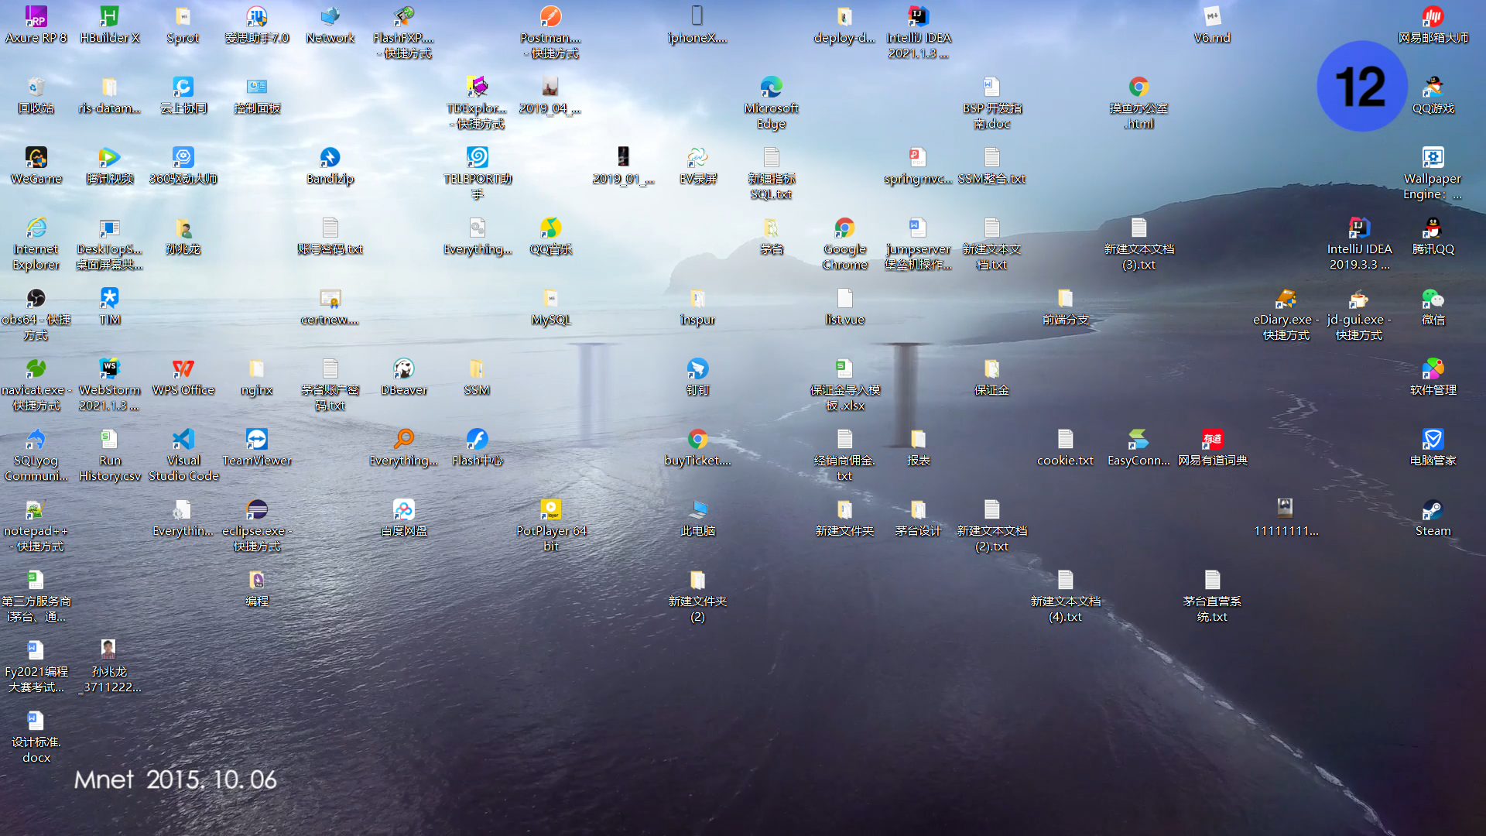Viewport: 1486px width, 836px height.
Task: Open the navicat.exe shortcut
Action: [36, 385]
